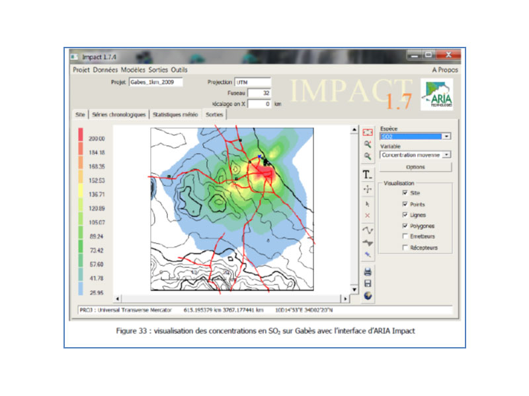Click the red 200.00 legend color swatch
This screenshot has width=529, height=396.
(81, 135)
